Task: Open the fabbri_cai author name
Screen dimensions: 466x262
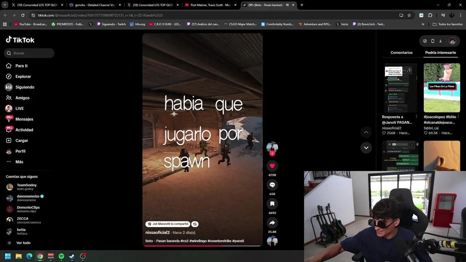Action: [x=431, y=128]
